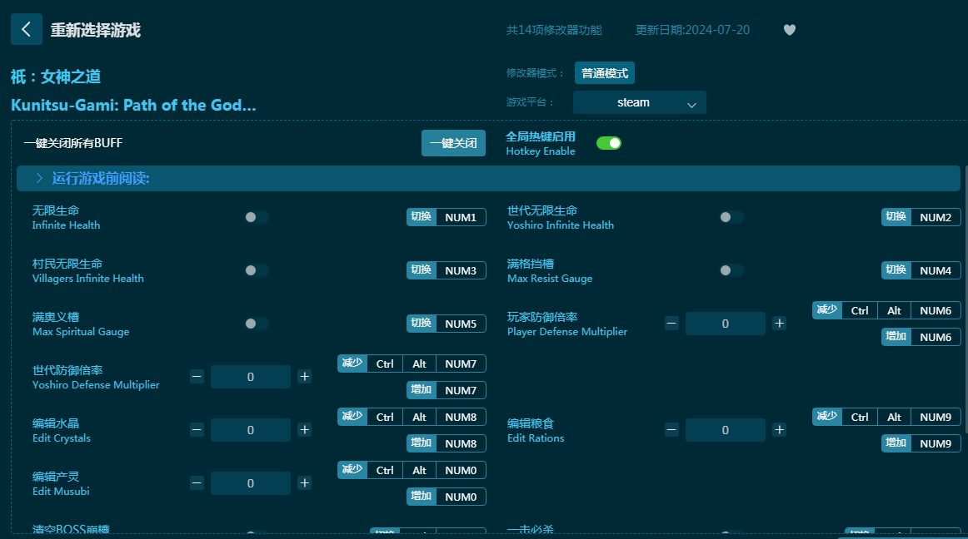Click the Edit Rations value field
This screenshot has width=968, height=539.
tap(726, 430)
